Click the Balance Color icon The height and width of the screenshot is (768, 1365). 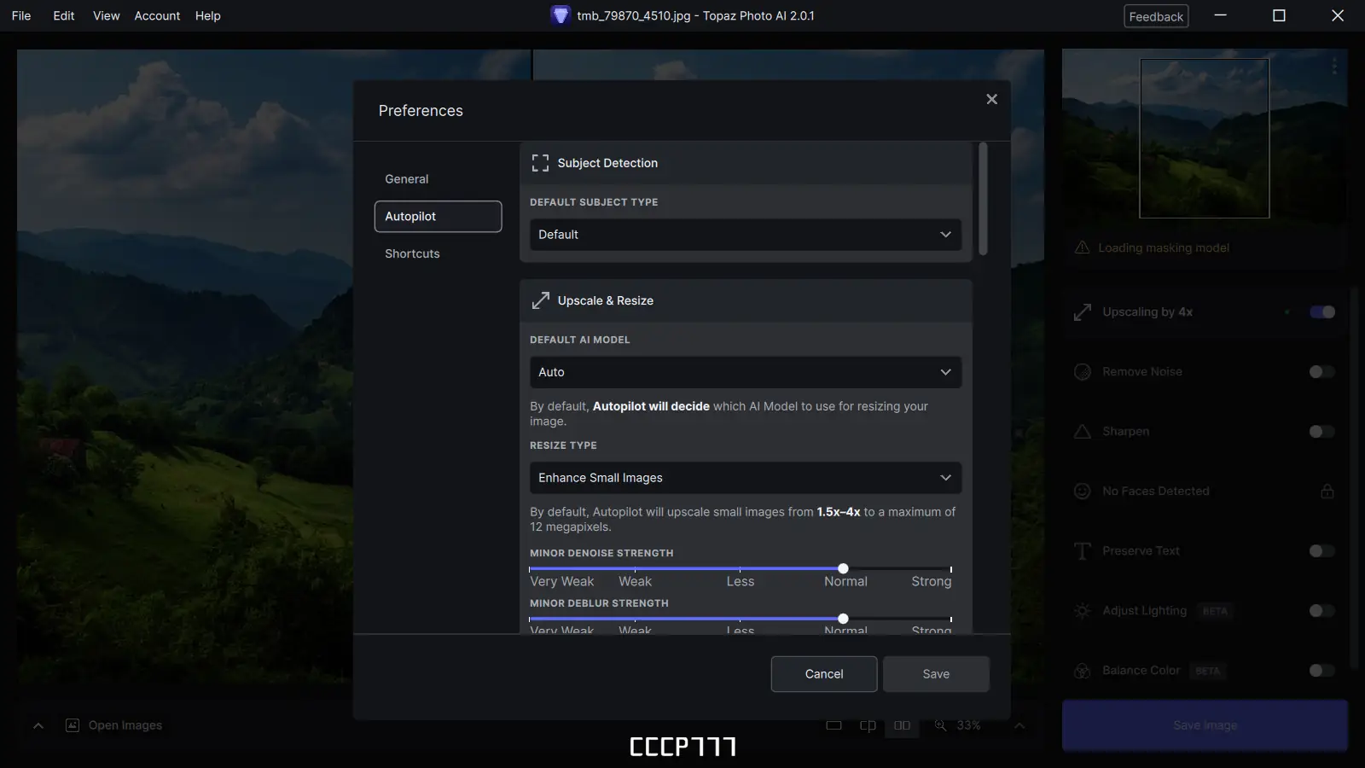pos(1083,671)
